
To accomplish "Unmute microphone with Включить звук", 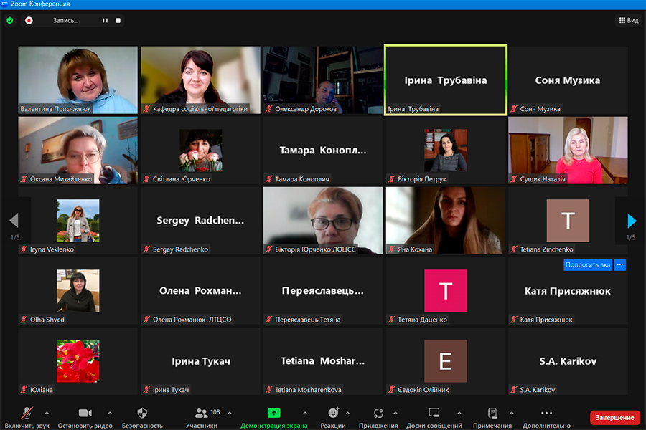I will pos(27,414).
